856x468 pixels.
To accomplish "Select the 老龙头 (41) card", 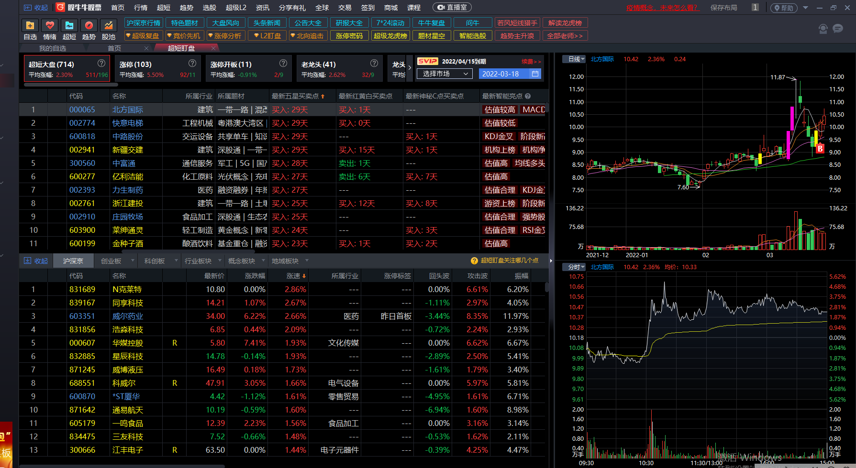I will click(x=340, y=69).
